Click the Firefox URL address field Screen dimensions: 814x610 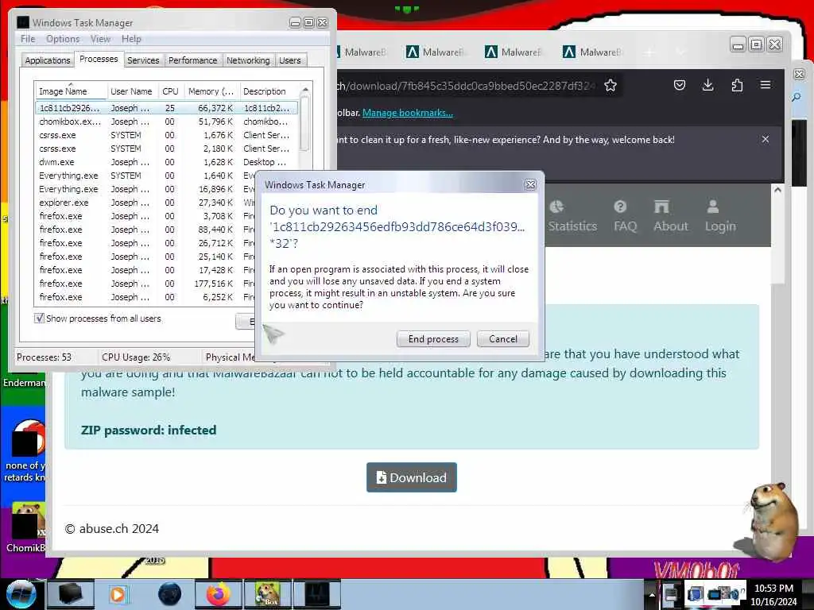tap(464, 86)
